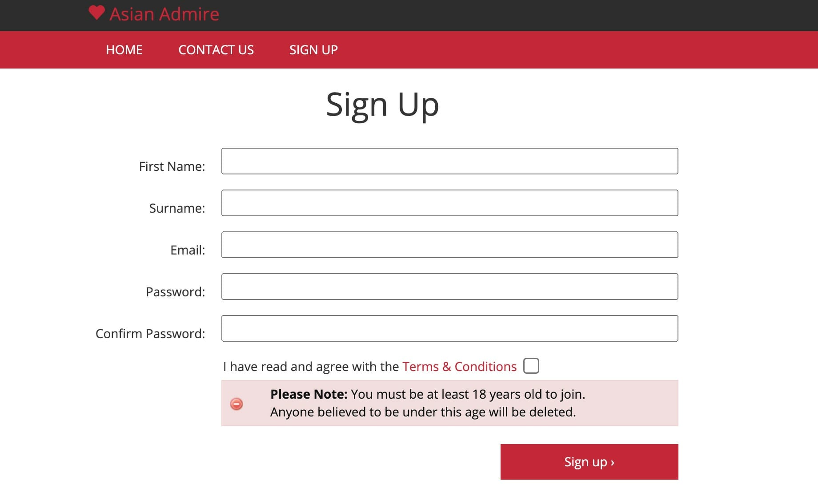Click the large Sign Up page heading
Screen dimensions: 818x493
pyautogui.click(x=382, y=105)
